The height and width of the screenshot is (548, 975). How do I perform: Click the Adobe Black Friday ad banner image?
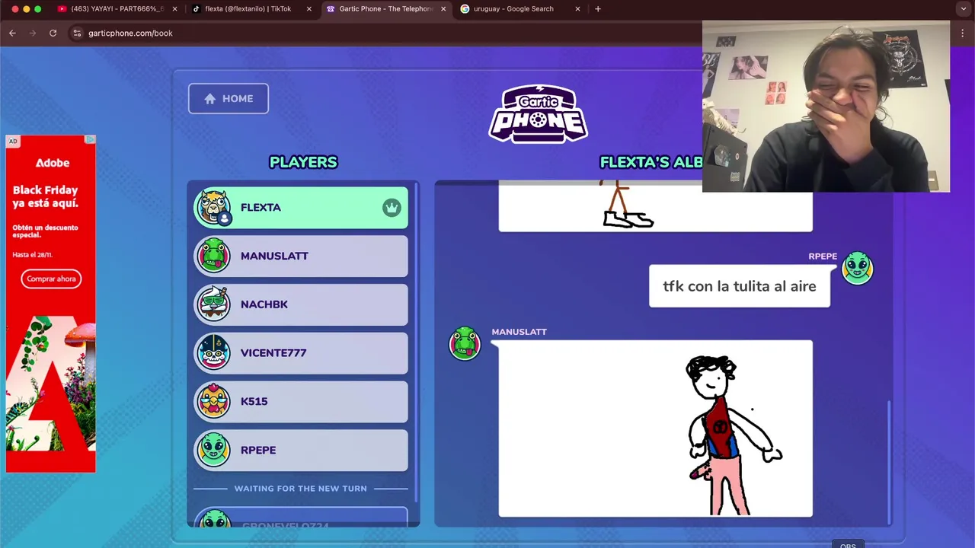[51, 304]
